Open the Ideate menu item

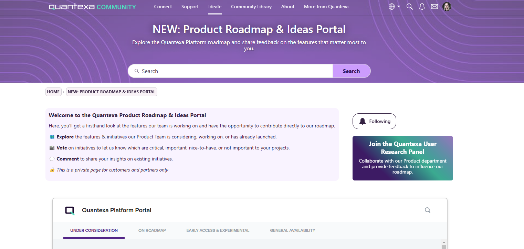click(214, 6)
